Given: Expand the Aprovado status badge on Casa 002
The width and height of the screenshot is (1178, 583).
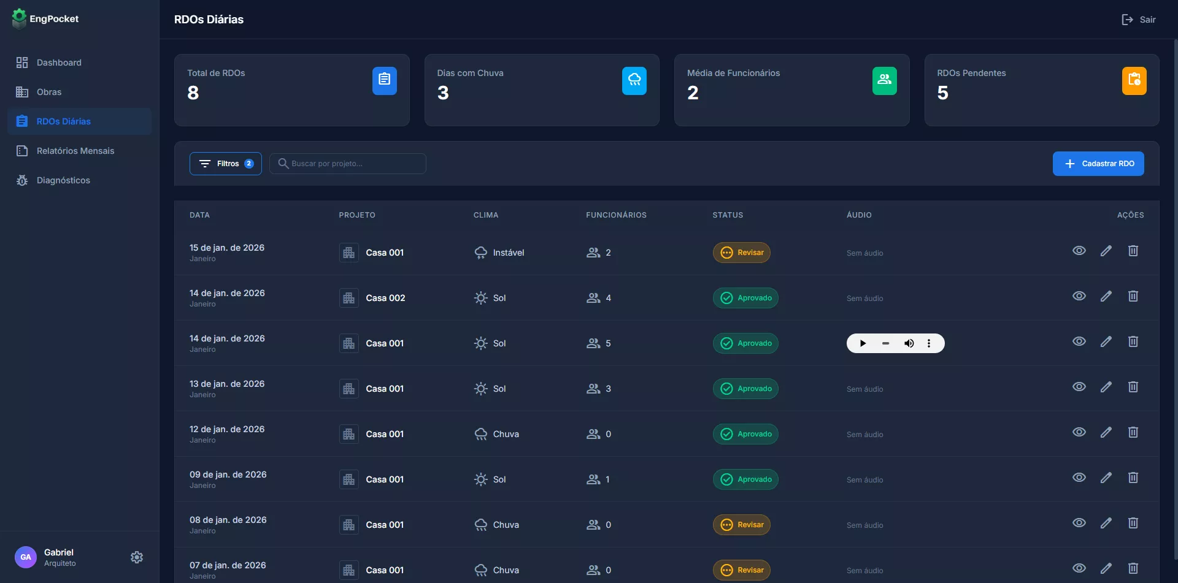Looking at the screenshot, I should 745,298.
